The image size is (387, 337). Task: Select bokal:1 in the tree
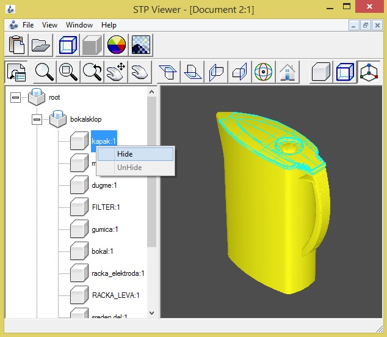pos(103,251)
